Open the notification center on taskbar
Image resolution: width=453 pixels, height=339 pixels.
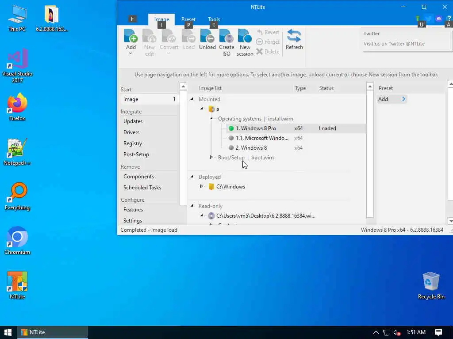coord(438,332)
